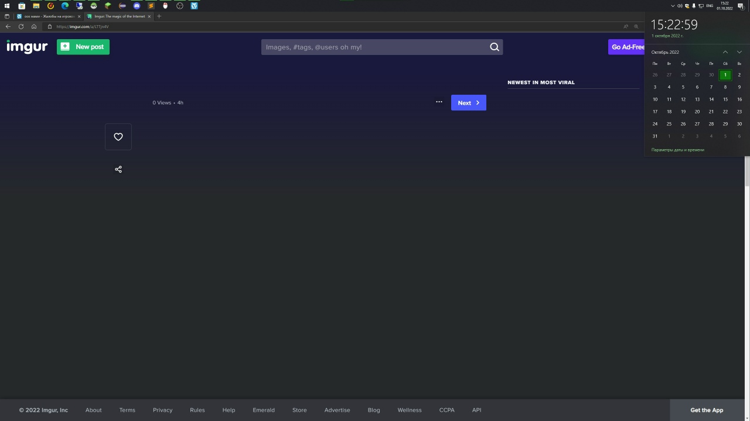This screenshot has width=750, height=421.
Task: Click the share icon below the heart
Action: (118, 170)
